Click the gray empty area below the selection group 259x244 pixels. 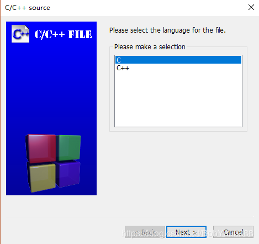coord(178,172)
